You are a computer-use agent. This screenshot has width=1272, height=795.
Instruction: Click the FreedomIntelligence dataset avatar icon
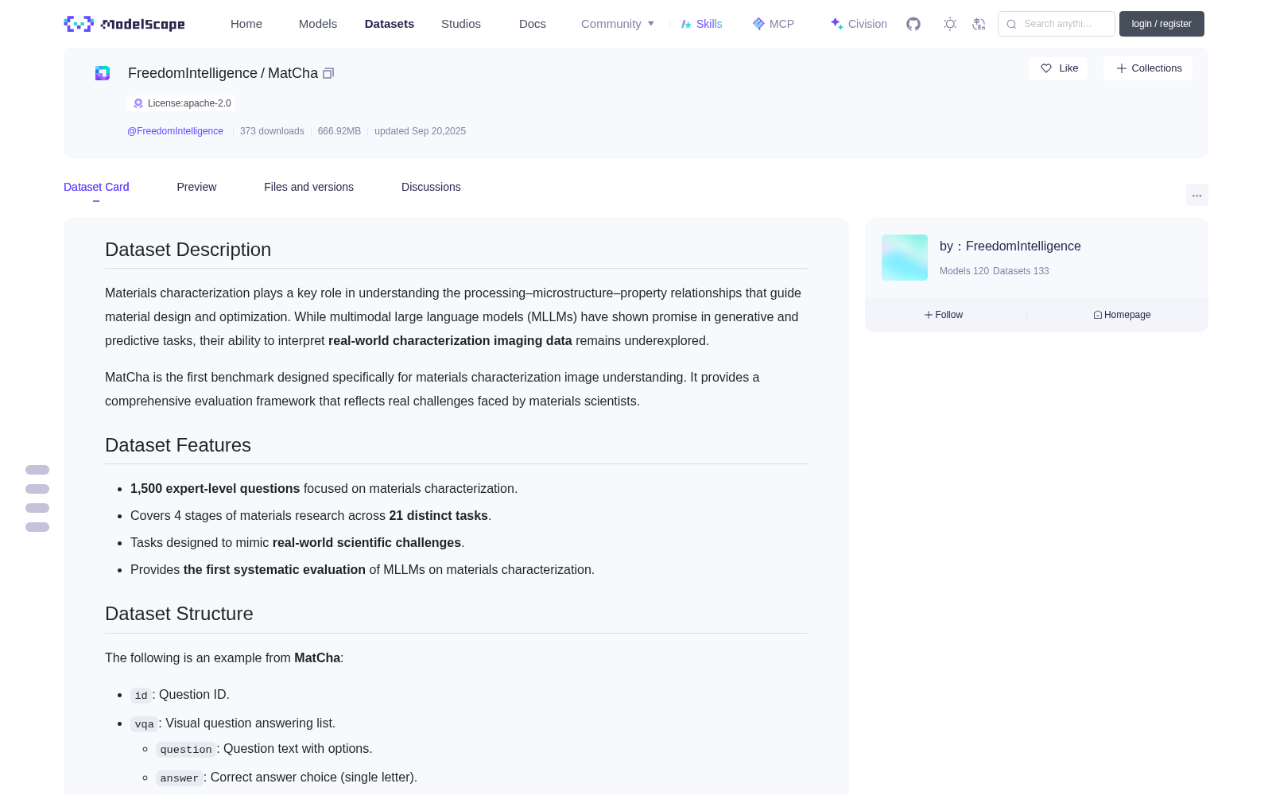pyautogui.click(x=103, y=73)
